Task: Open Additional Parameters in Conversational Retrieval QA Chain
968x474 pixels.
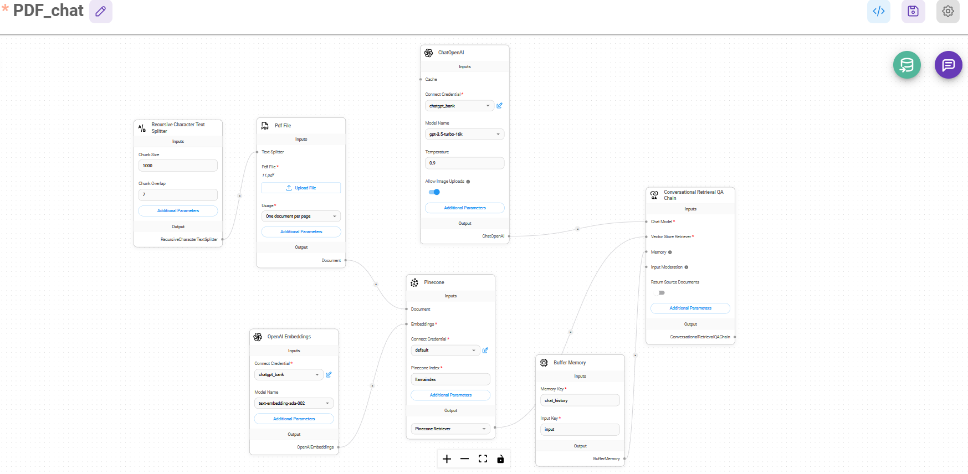Action: [690, 308]
